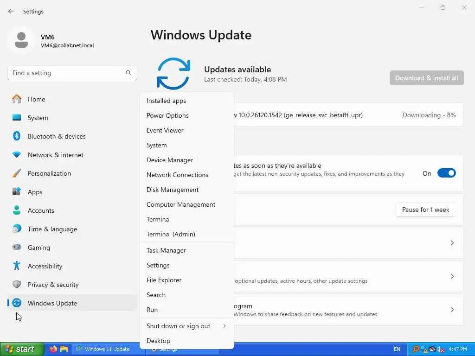Viewport: 475px width, 356px height.
Task: Choose Power Options from the context menu
Action: click(x=187, y=115)
